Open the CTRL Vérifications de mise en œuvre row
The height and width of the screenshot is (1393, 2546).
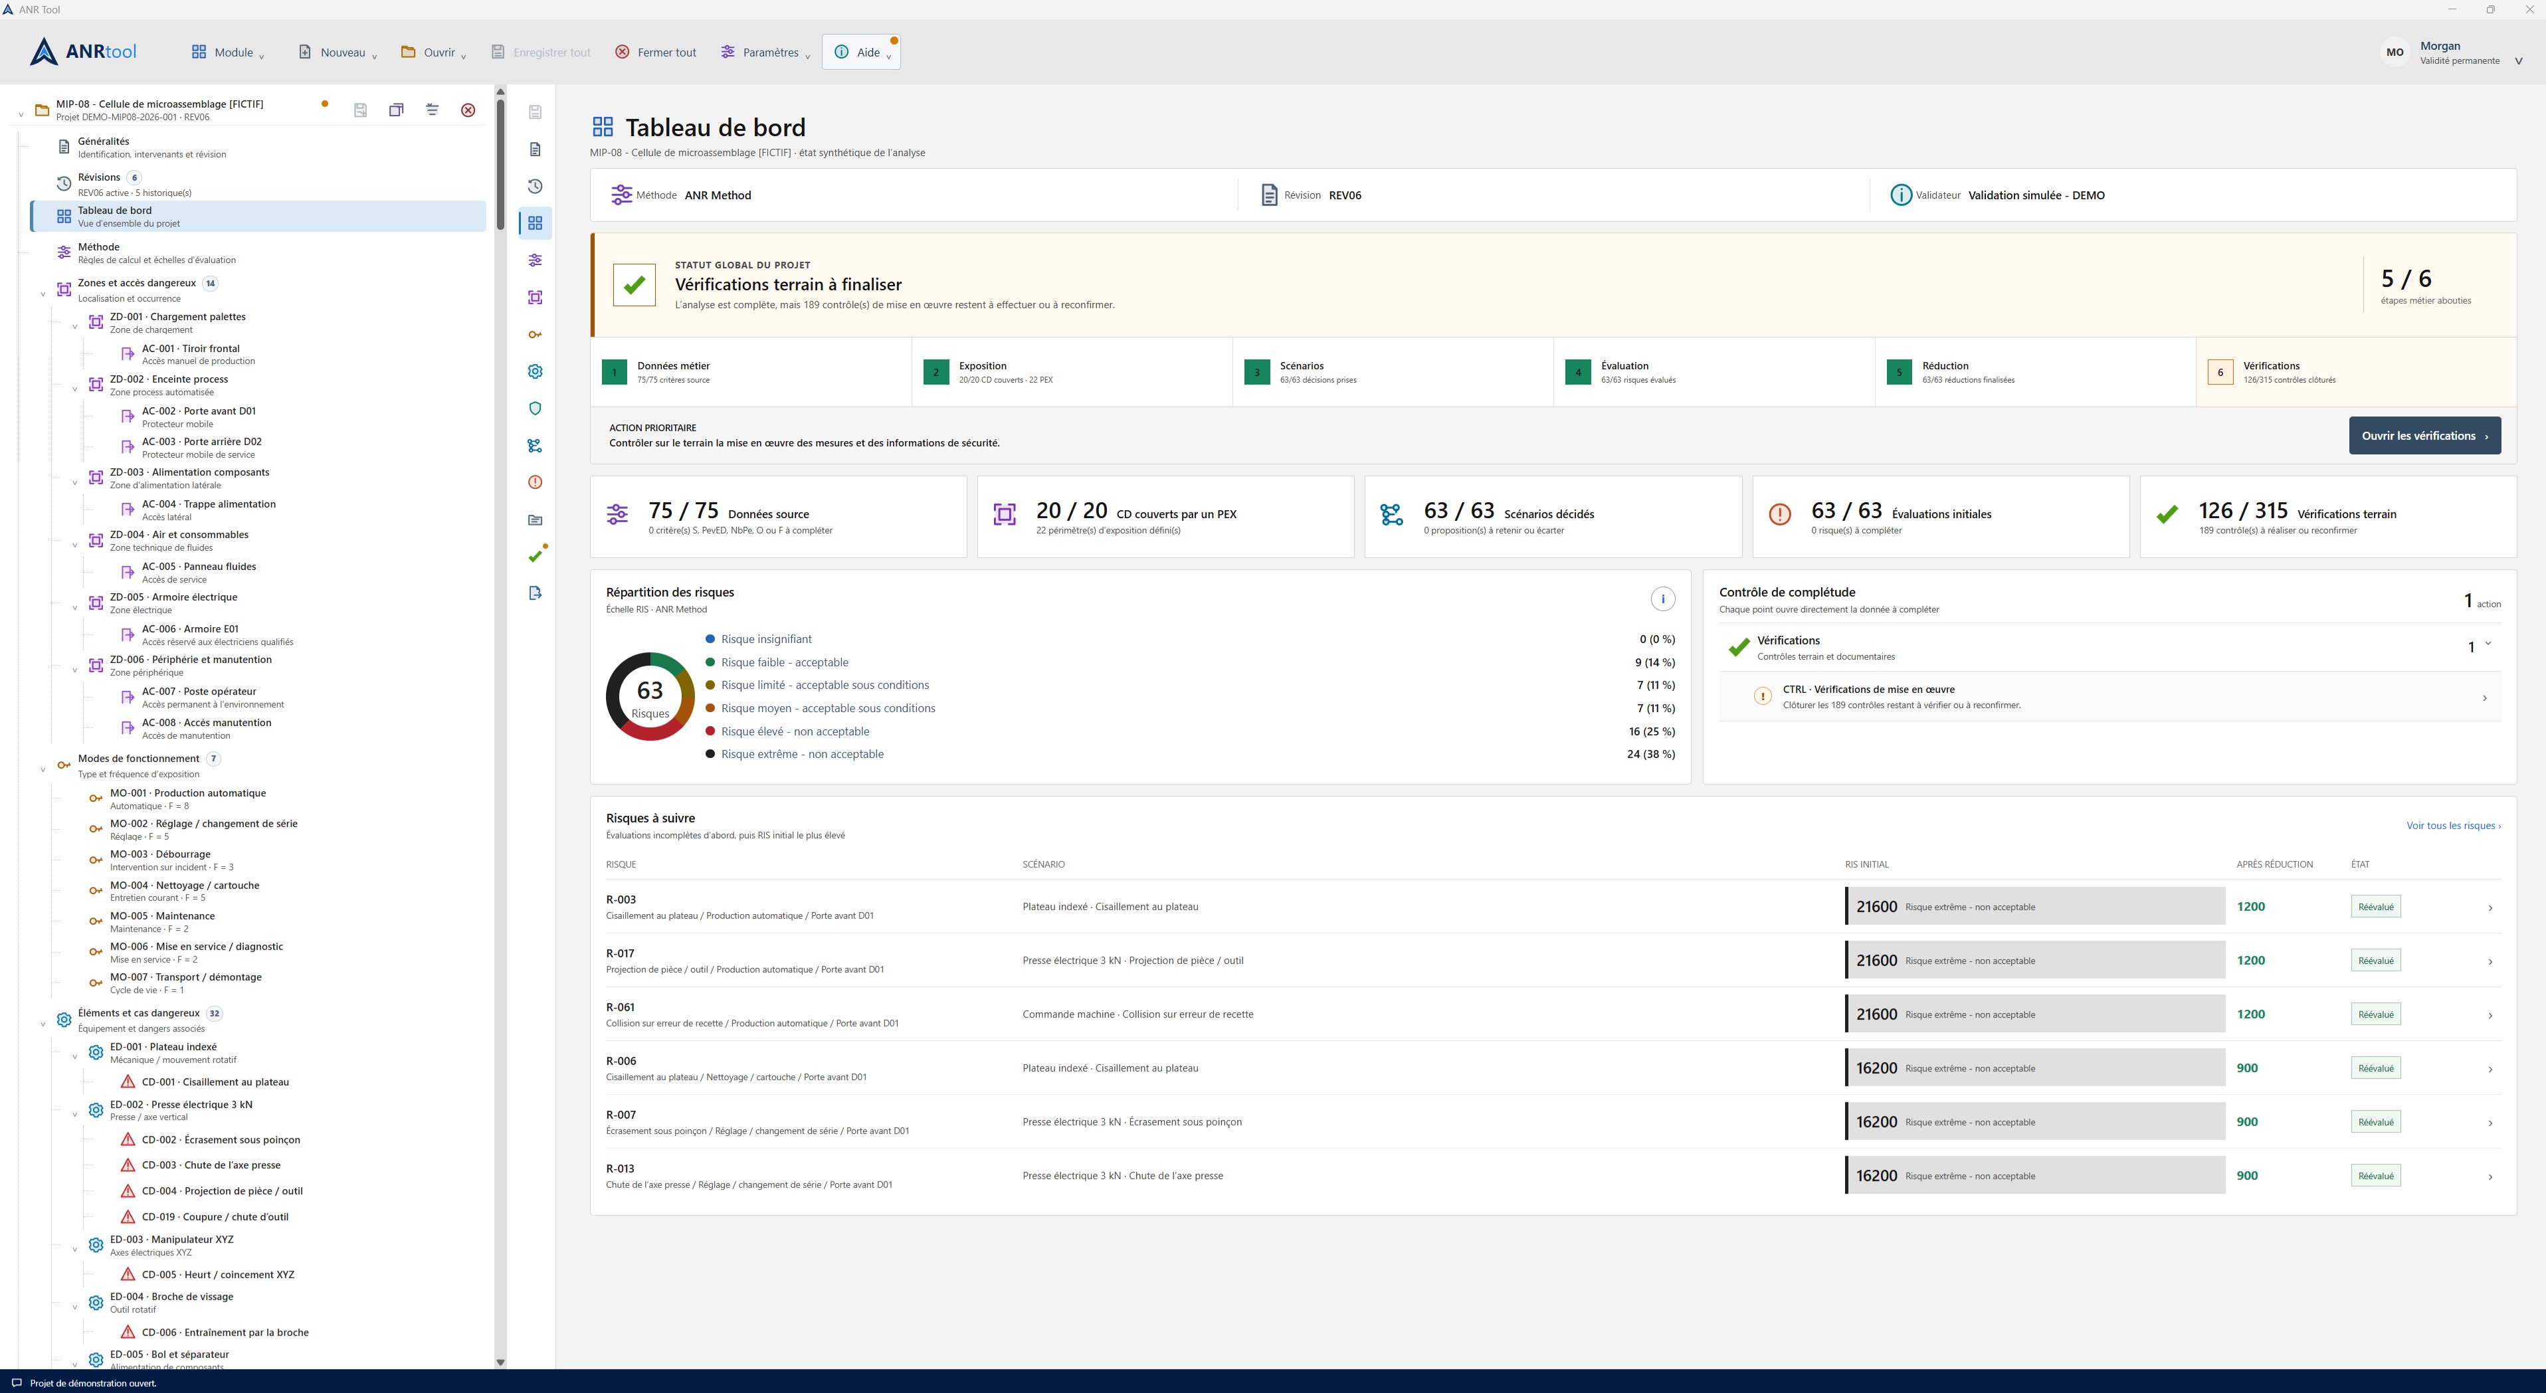tap(2110, 697)
